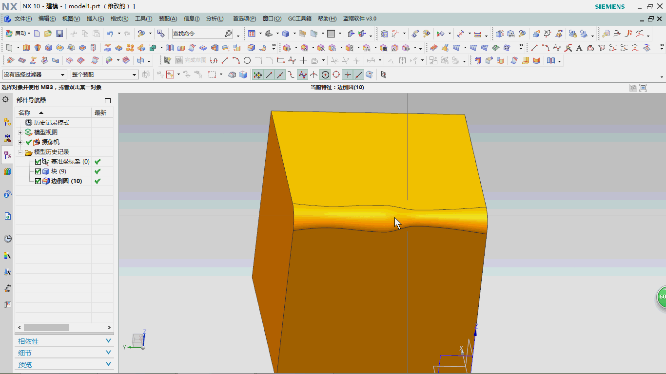Open the 文件(F) menu
The width and height of the screenshot is (666, 374).
[x=23, y=19]
